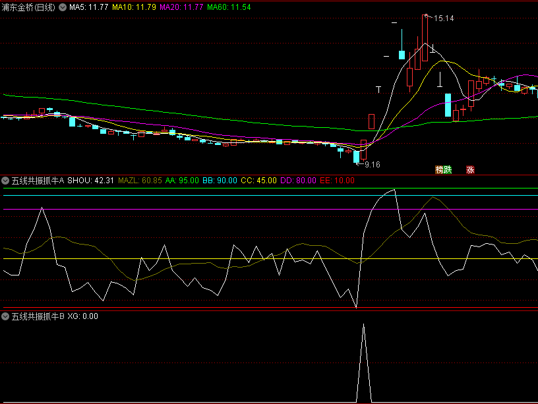
Task: Click the 9.16 low price label
Action: click(373, 164)
